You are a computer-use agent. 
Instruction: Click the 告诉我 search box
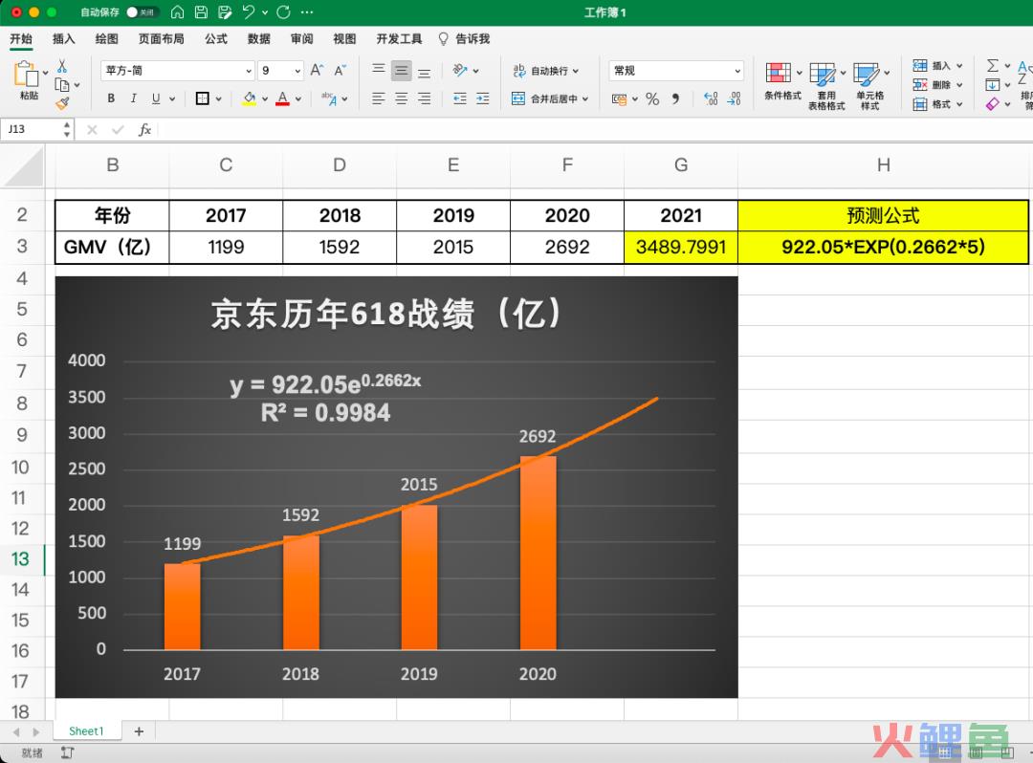tap(465, 39)
